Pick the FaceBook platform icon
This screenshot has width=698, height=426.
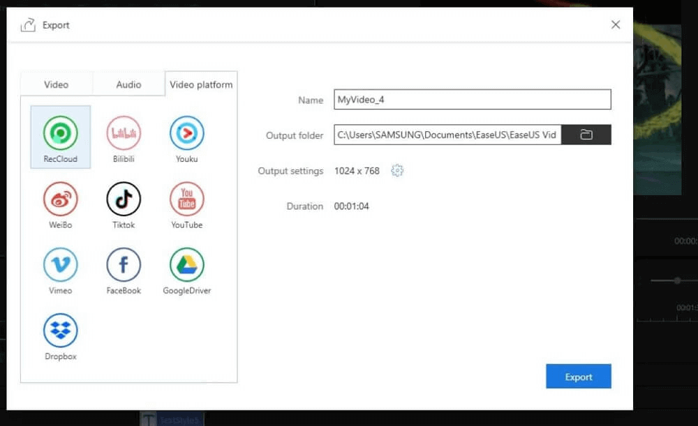pyautogui.click(x=124, y=265)
